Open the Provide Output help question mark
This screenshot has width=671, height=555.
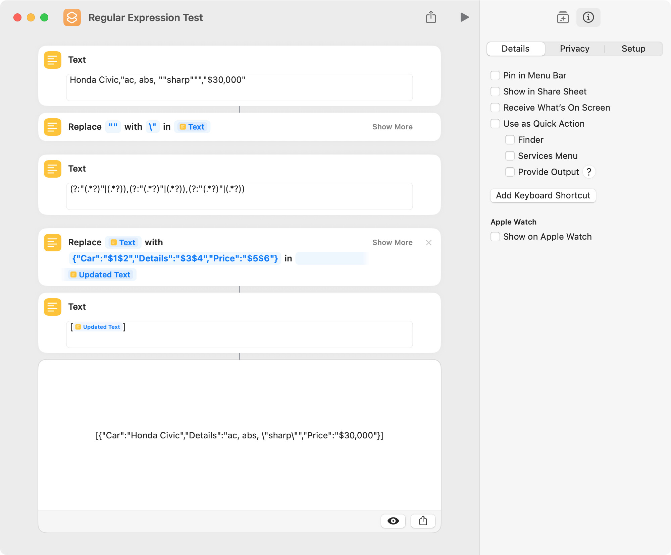coord(589,172)
